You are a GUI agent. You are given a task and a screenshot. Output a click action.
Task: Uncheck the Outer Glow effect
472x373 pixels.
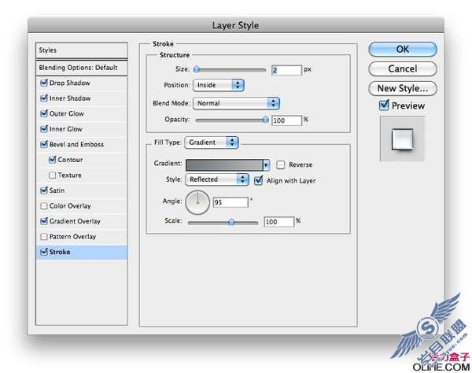[x=44, y=113]
